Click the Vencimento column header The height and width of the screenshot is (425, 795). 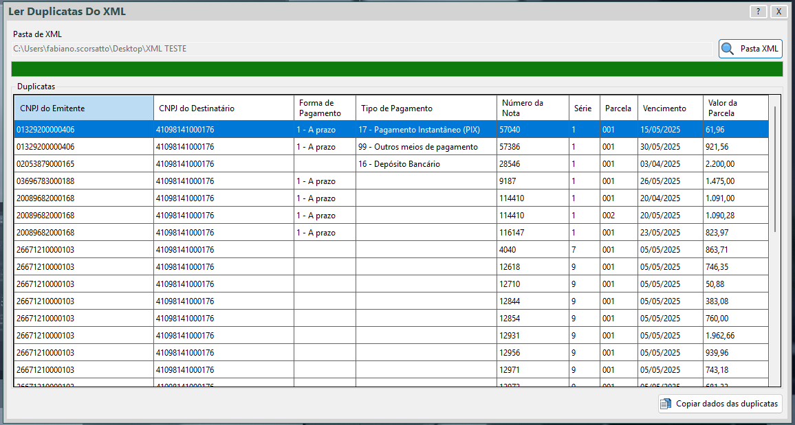point(669,108)
